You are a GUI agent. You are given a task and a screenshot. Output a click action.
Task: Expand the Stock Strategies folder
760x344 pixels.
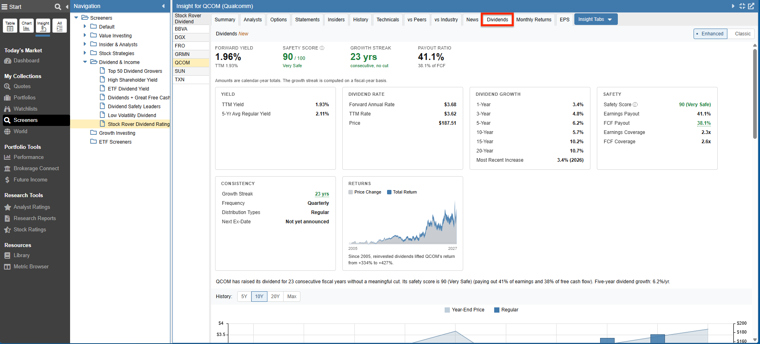click(x=85, y=53)
